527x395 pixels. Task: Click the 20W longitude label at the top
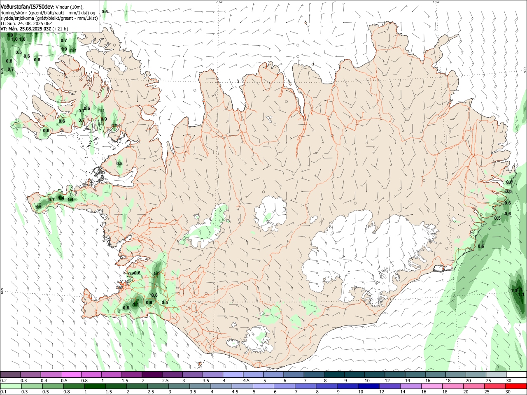click(219, 2)
